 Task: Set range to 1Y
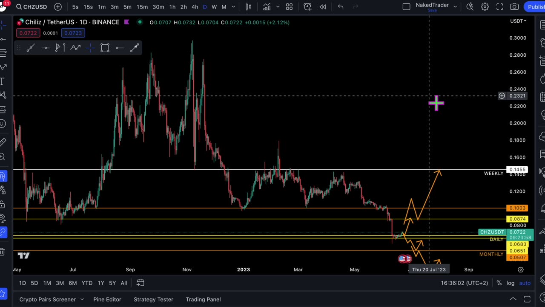tap(101, 283)
